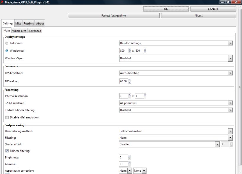Click the Gamma value field

tap(123, 164)
